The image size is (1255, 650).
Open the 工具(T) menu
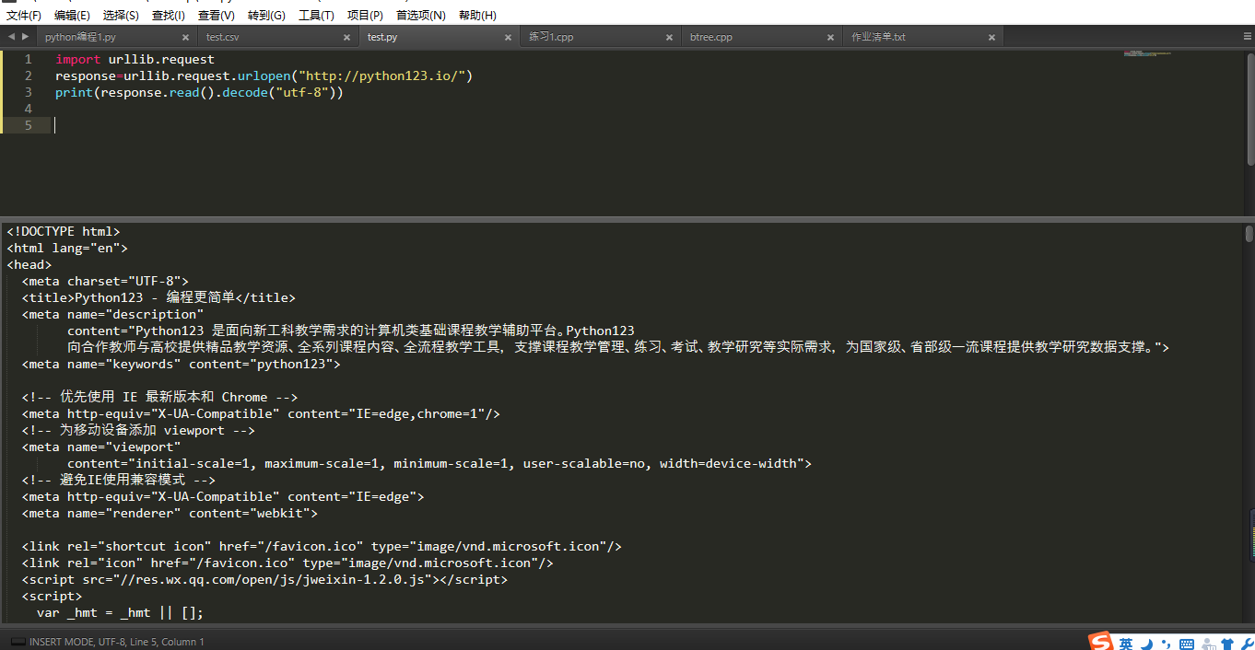[x=316, y=16]
